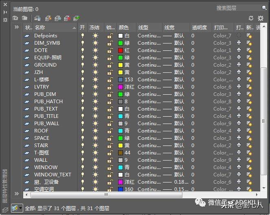Image resolution: width=270 pixels, height=215 pixels.
Task: Click the palette auto-hide icon
Action: click(x=5, y=12)
